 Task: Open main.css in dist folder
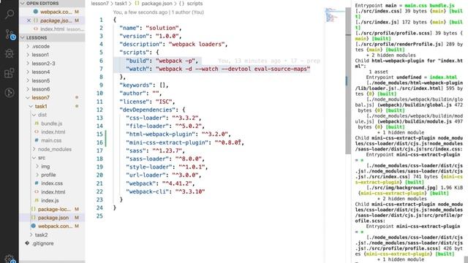[51, 140]
